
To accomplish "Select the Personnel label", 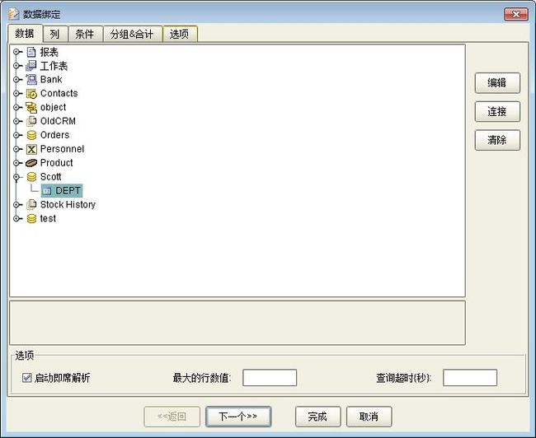I will (x=62, y=149).
